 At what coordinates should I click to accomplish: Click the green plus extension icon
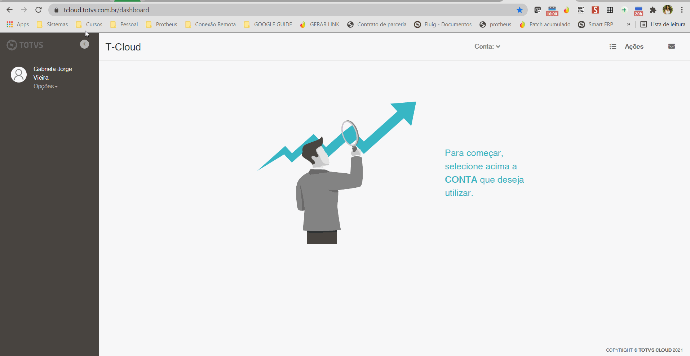[624, 10]
